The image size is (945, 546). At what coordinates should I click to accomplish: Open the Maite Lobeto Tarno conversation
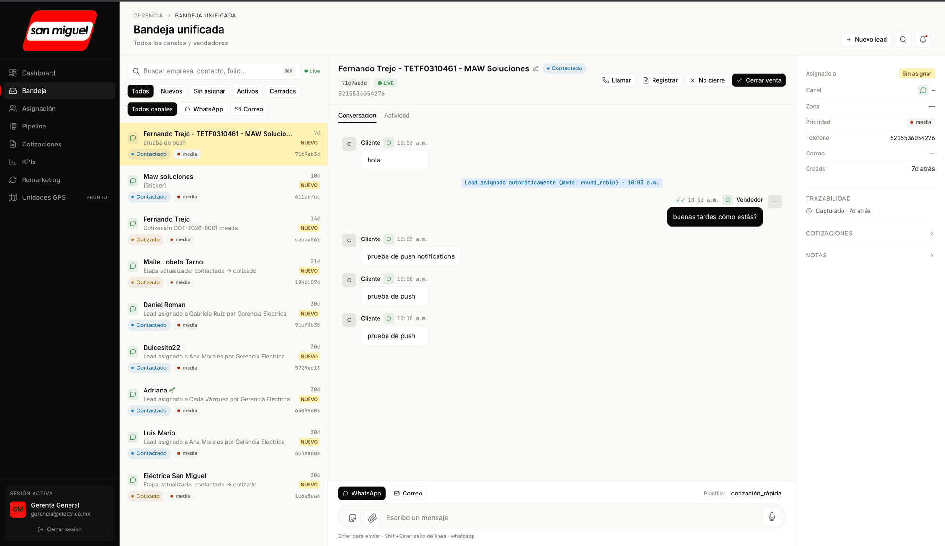coord(224,273)
